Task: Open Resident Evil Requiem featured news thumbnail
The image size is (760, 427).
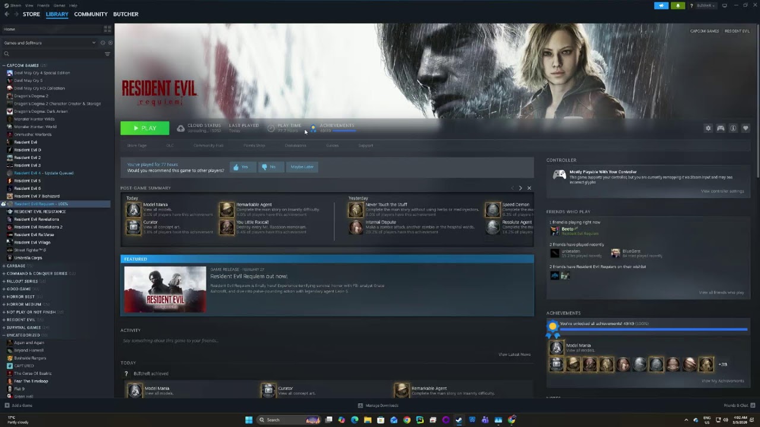Action: (x=165, y=289)
